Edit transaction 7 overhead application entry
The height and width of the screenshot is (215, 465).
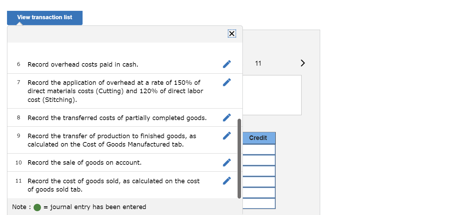pos(227,82)
